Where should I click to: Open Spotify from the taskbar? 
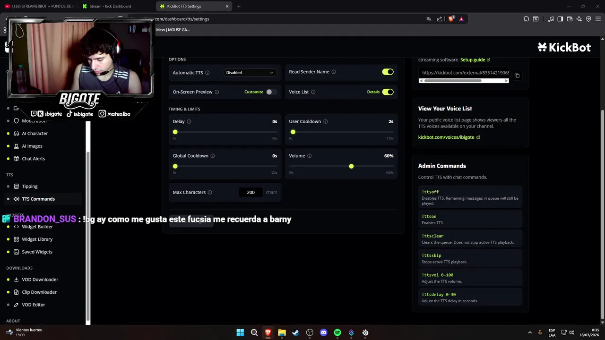[337, 332]
